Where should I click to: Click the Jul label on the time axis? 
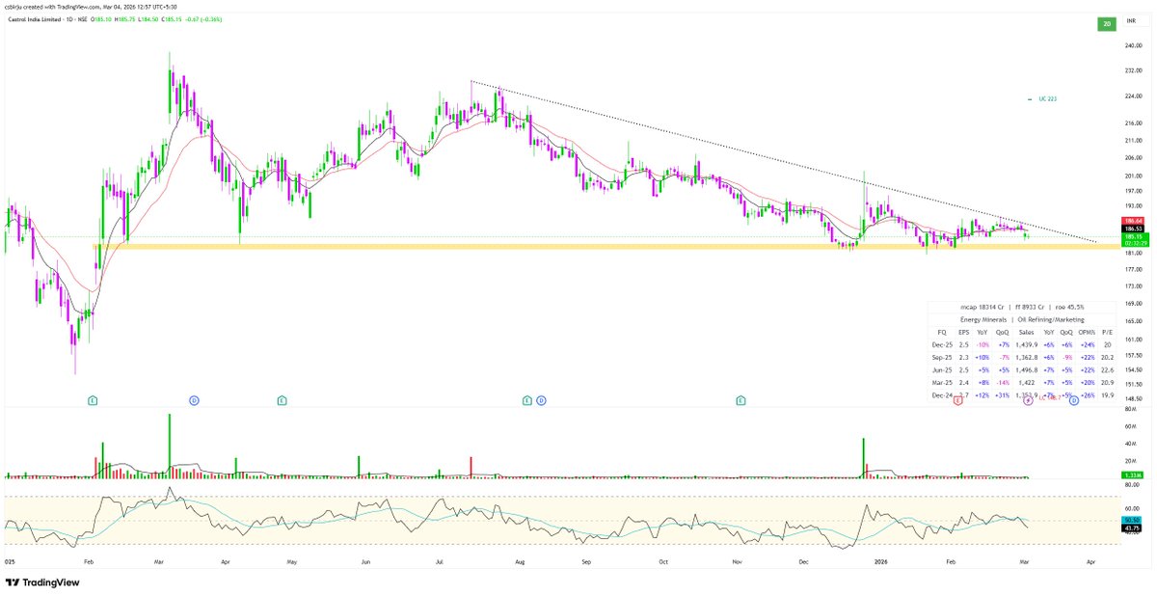tap(439, 559)
